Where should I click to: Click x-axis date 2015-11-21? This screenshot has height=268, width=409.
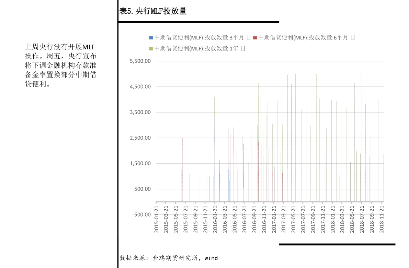[205, 219]
